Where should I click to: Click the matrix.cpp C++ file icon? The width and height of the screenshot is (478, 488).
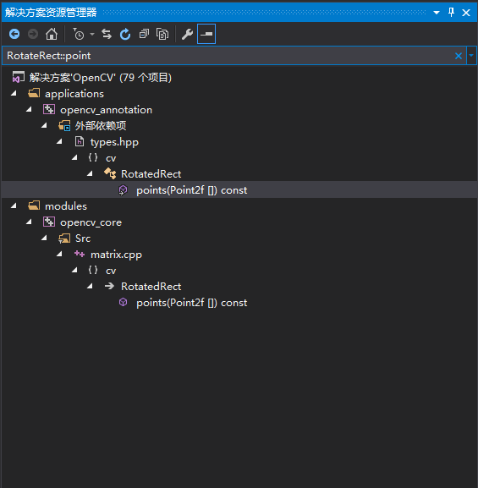[80, 255]
